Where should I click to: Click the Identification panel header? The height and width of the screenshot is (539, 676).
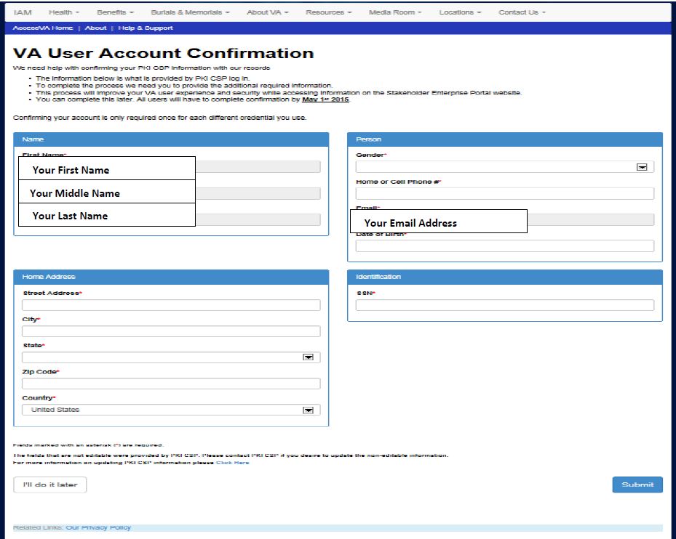[x=505, y=277]
